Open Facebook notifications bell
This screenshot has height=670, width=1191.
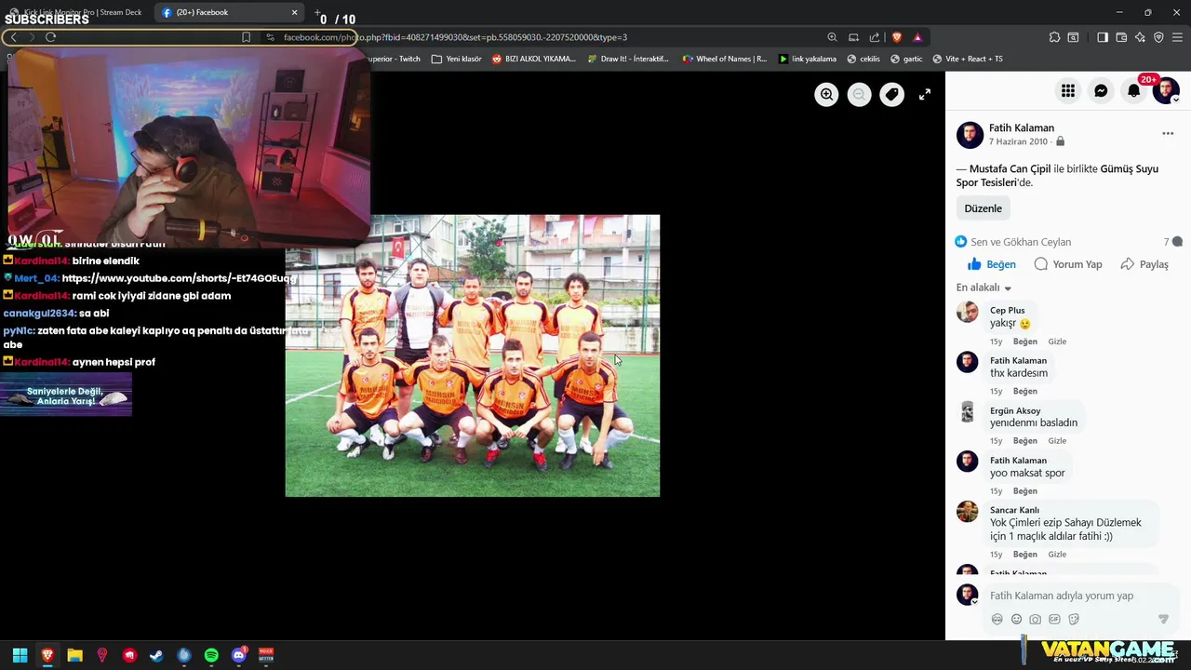click(x=1133, y=90)
